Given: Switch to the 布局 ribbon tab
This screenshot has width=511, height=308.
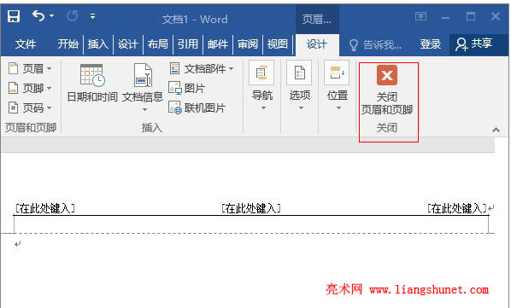Looking at the screenshot, I should click(158, 44).
